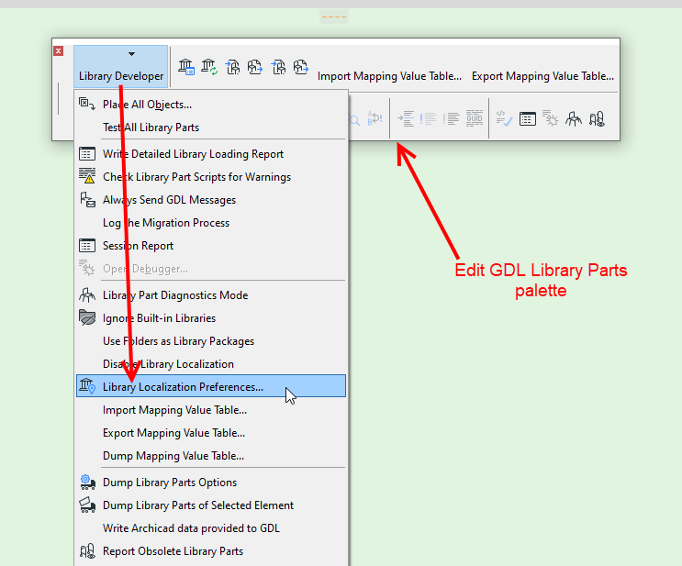682x566 pixels.
Task: Select Write Detailed Library Loading Report
Action: [x=211, y=154]
